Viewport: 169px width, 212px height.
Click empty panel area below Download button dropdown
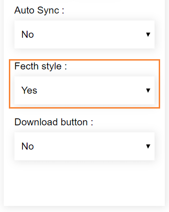pyautogui.click(x=84, y=183)
